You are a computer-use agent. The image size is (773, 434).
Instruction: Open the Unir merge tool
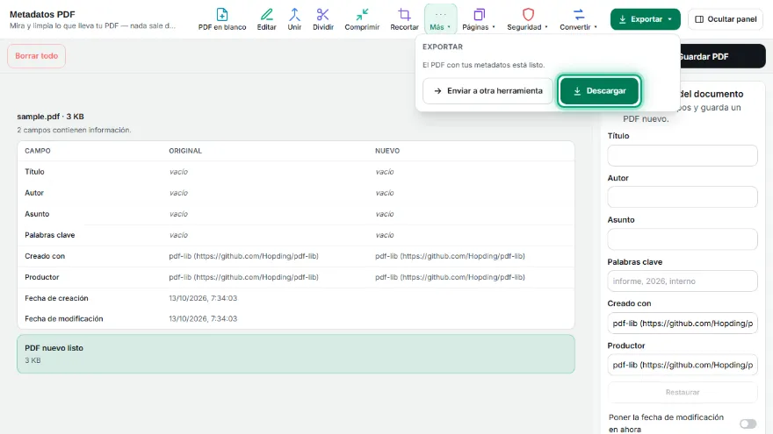[x=294, y=19]
